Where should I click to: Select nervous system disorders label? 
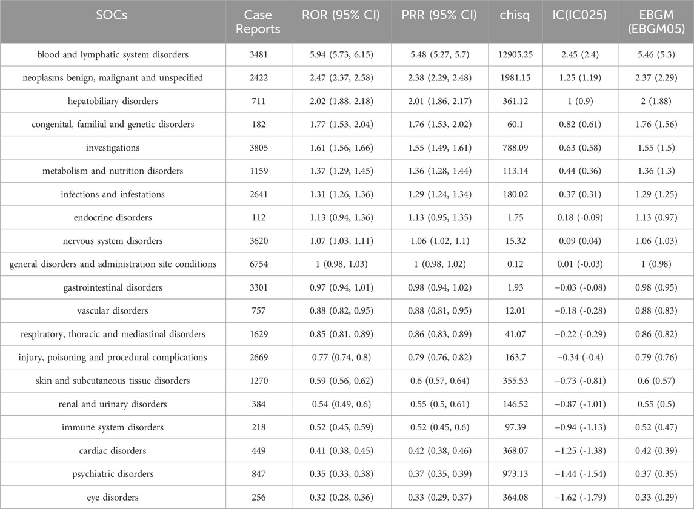112,241
